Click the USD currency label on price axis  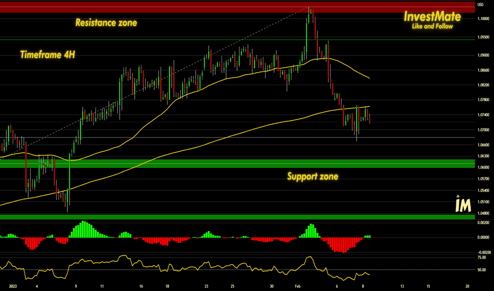pyautogui.click(x=480, y=5)
